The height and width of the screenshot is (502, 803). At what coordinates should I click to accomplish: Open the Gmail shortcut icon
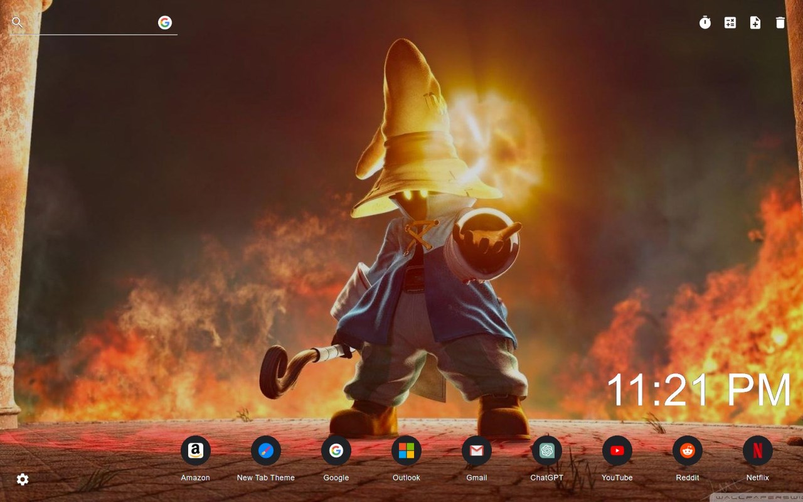(477, 451)
